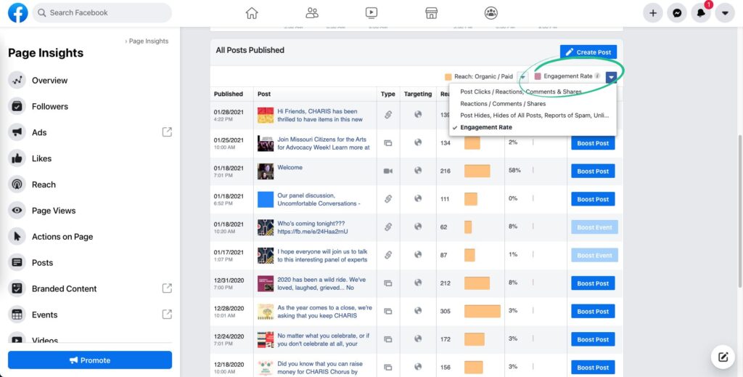The height and width of the screenshot is (377, 743).
Task: Go to Followers in Page Insights menu
Action: [x=49, y=107]
